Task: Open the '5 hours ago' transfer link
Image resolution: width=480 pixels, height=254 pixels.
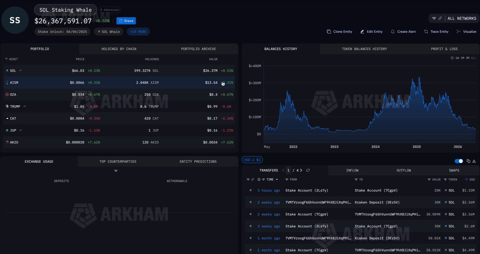Action: tap(269, 190)
